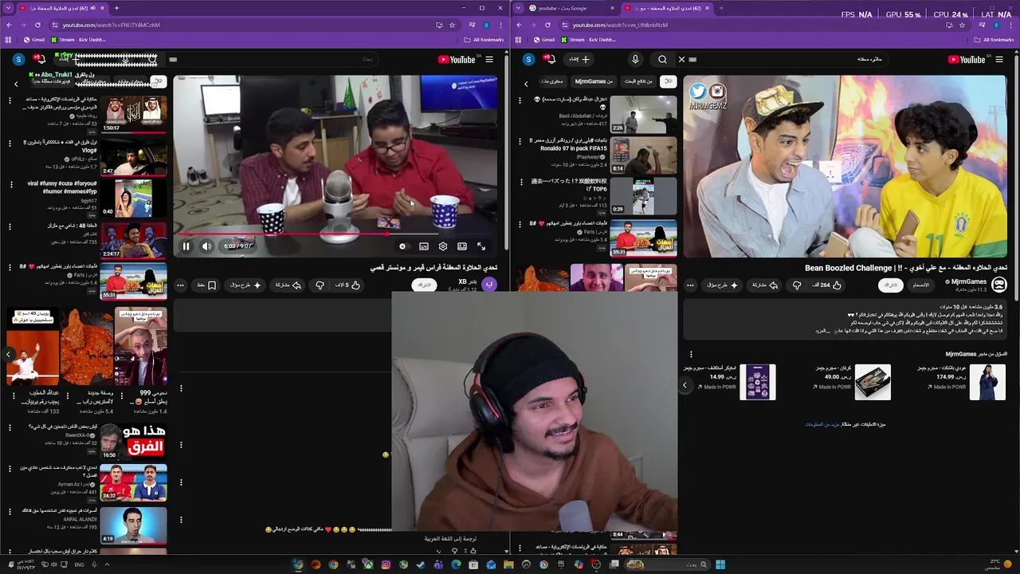Share the right window video
This screenshot has width=1020, height=574.
click(766, 285)
